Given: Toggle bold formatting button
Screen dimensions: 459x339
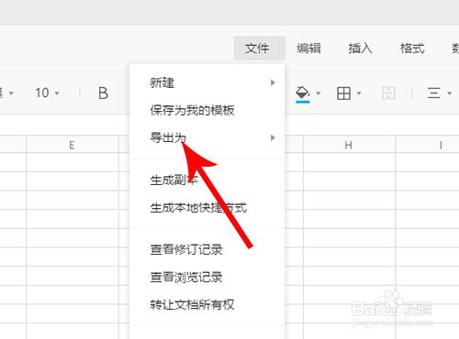Looking at the screenshot, I should pyautogui.click(x=103, y=93).
